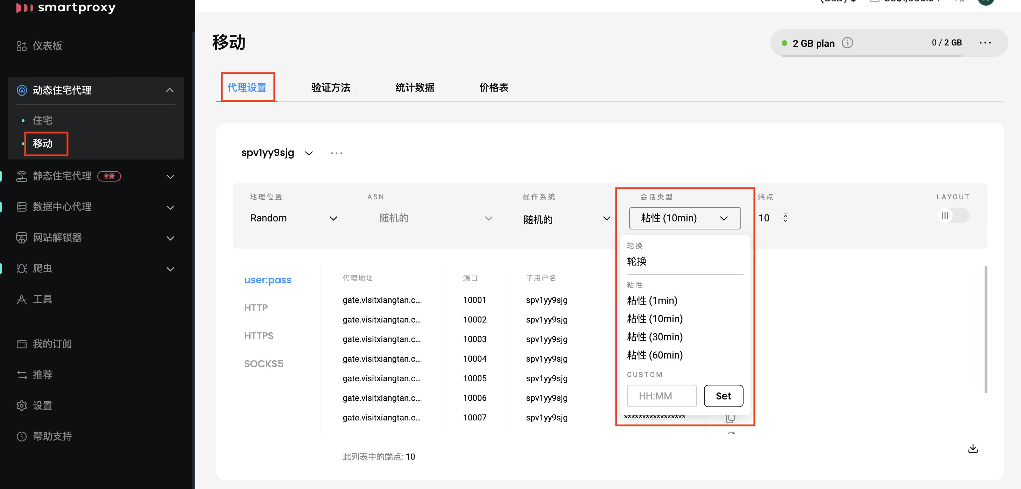1021x489 pixels.
Task: Toggle the LAYOUT switch
Action: point(953,215)
